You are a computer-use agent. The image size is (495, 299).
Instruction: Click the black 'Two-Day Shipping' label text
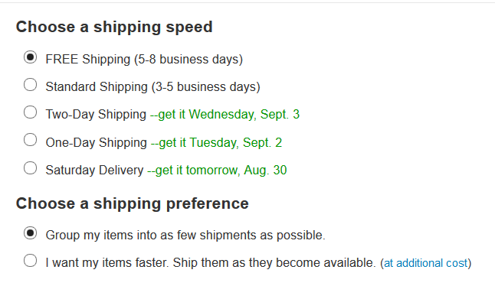tap(96, 115)
